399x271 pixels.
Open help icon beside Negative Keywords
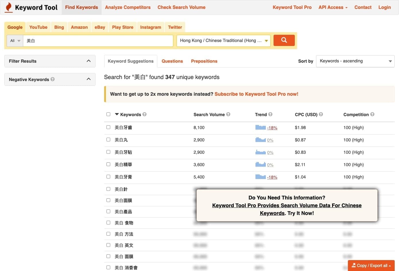[53, 79]
